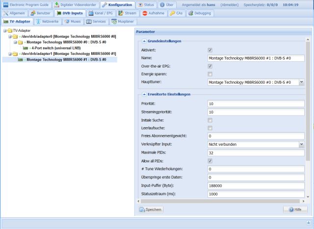Click the Priorität input field
The width and height of the screenshot is (314, 229).
coord(256,104)
